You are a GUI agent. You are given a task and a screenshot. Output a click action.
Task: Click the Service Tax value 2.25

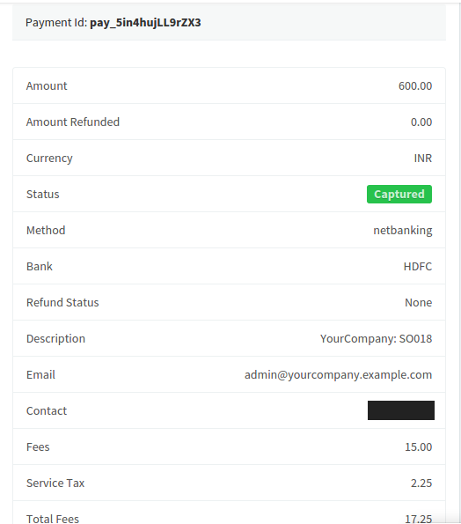click(x=421, y=483)
